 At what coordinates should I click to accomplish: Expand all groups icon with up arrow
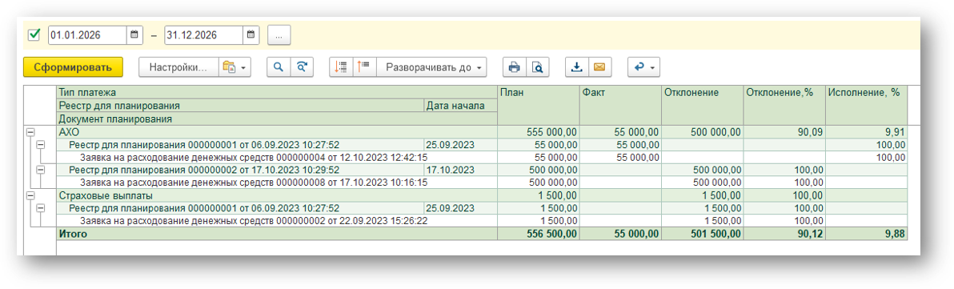364,67
